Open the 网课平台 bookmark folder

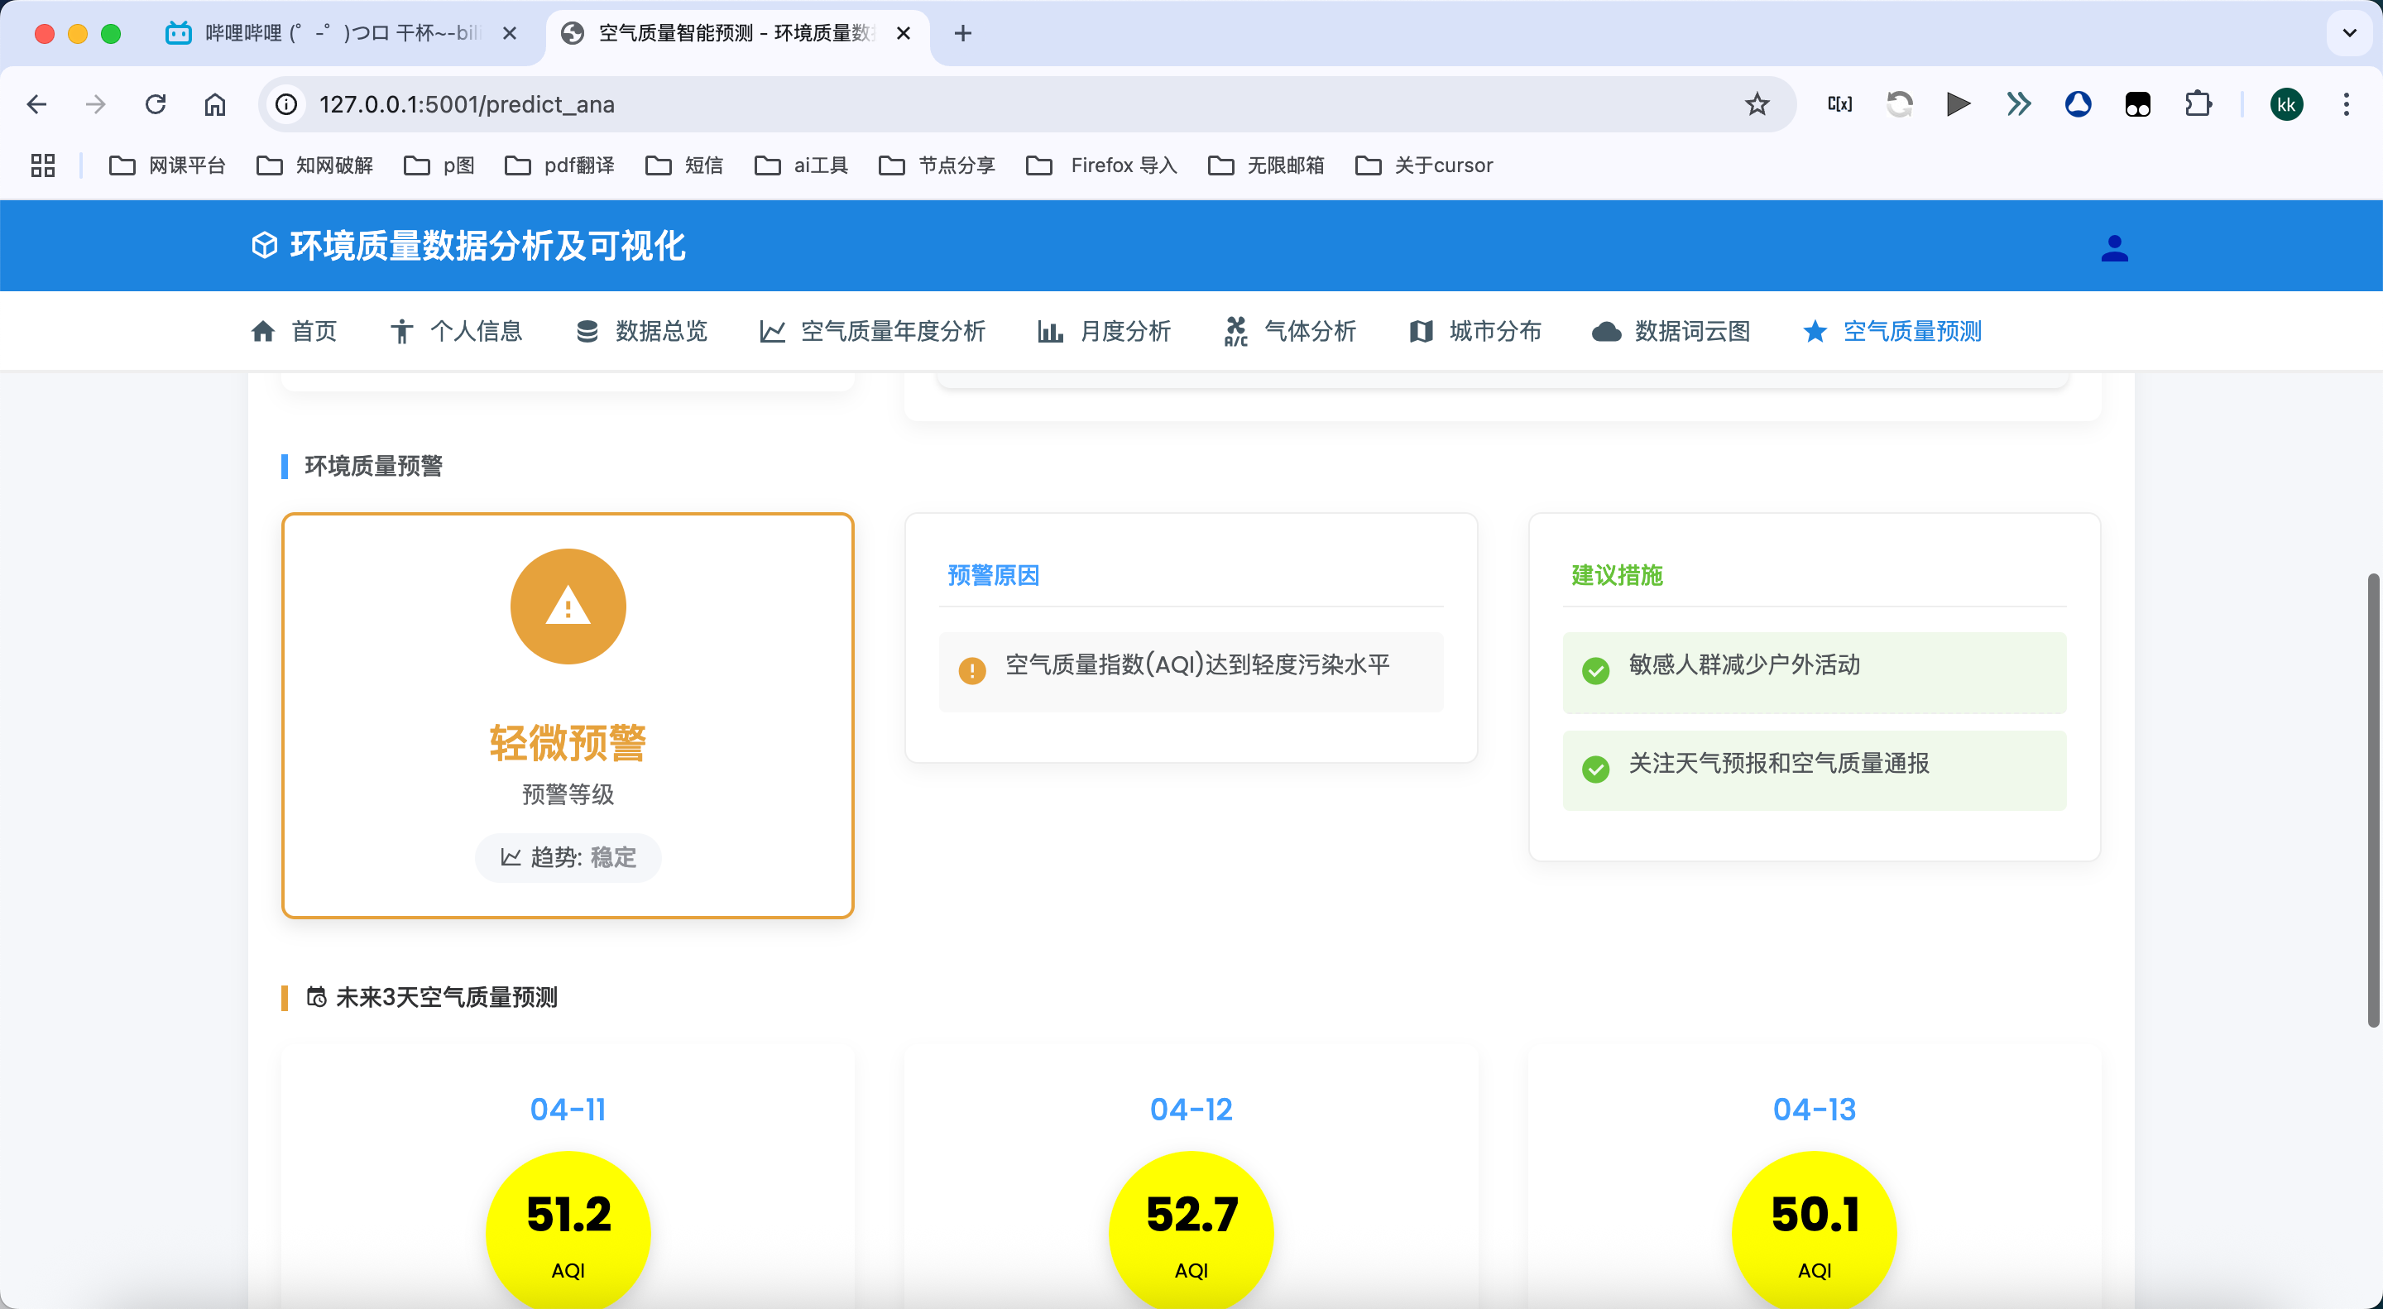click(167, 165)
